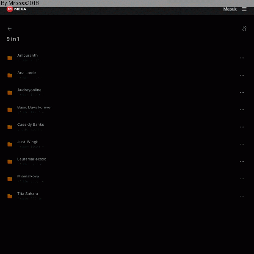Select the Basic Days Forever folder name

pyautogui.click(x=35, y=108)
